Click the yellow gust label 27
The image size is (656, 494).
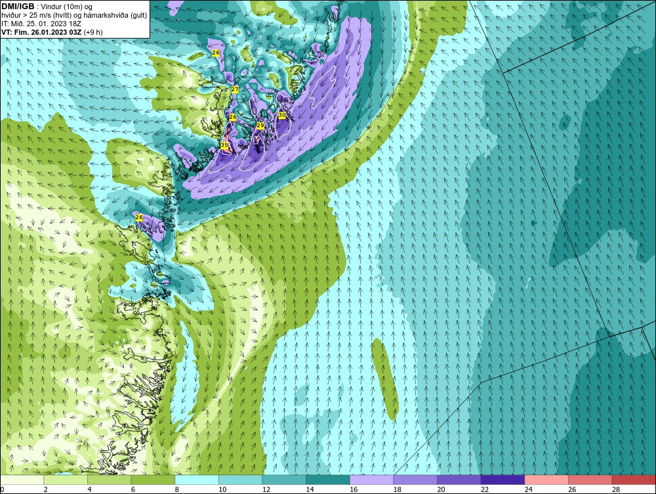(x=235, y=89)
